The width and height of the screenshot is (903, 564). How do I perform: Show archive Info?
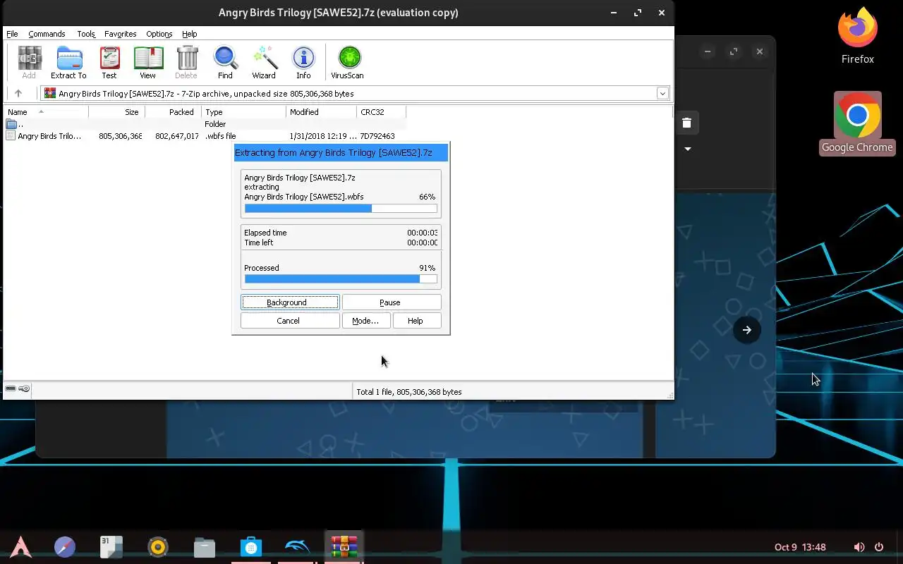click(x=303, y=62)
